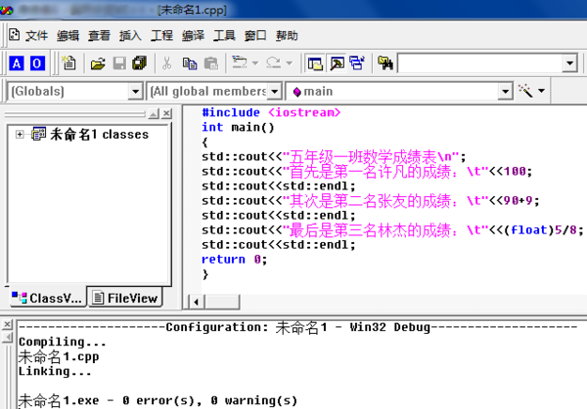Click the Open file folder icon

98,63
